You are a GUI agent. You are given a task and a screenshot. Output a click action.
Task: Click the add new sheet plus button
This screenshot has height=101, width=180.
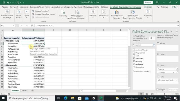click(33, 91)
